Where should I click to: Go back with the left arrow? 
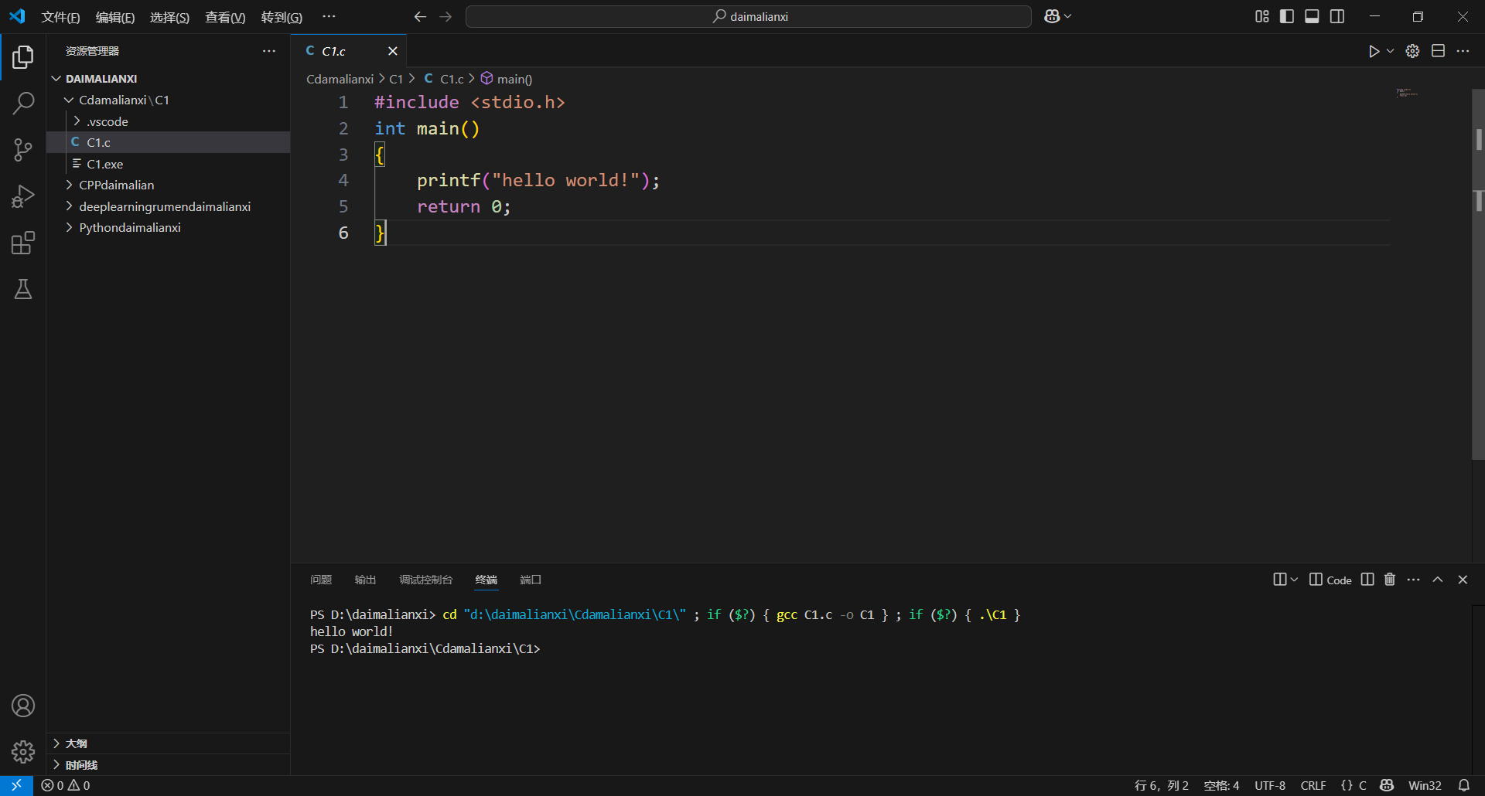point(420,16)
